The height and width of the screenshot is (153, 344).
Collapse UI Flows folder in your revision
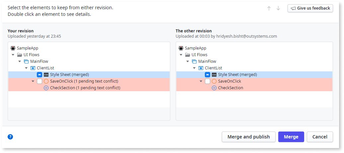(x=13, y=55)
